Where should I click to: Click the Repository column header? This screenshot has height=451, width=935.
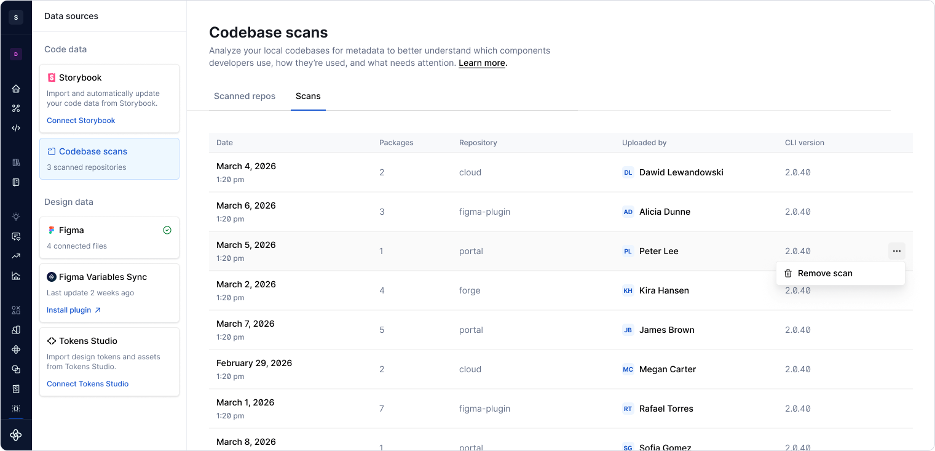478,143
